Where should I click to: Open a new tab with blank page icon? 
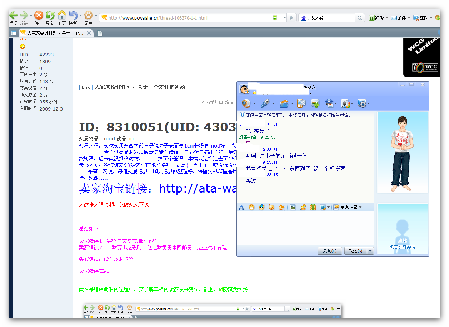coord(100,33)
